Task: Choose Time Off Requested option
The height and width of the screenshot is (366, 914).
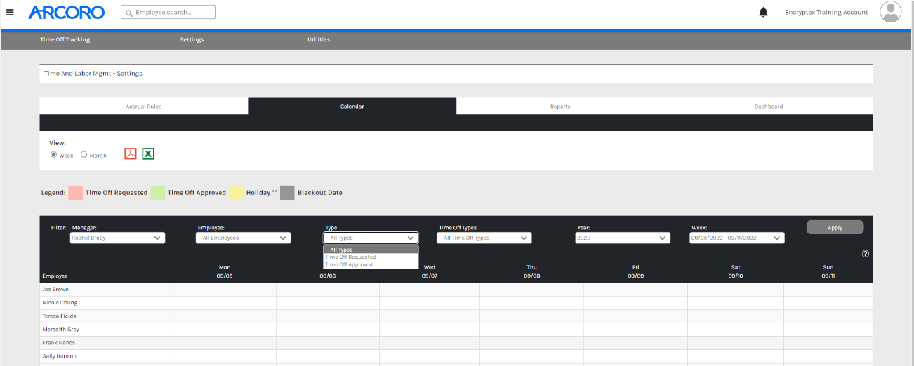Action: pos(350,257)
